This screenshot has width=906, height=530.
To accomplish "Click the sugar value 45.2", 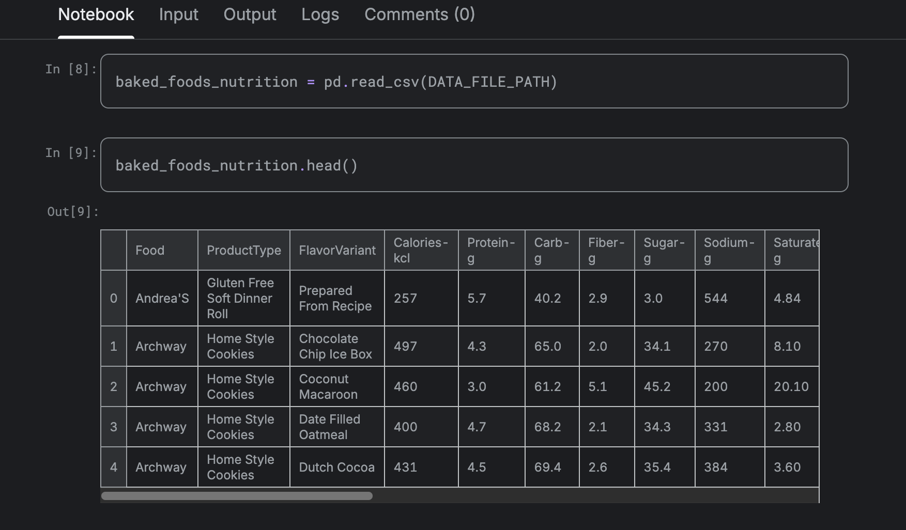I will click(x=665, y=386).
